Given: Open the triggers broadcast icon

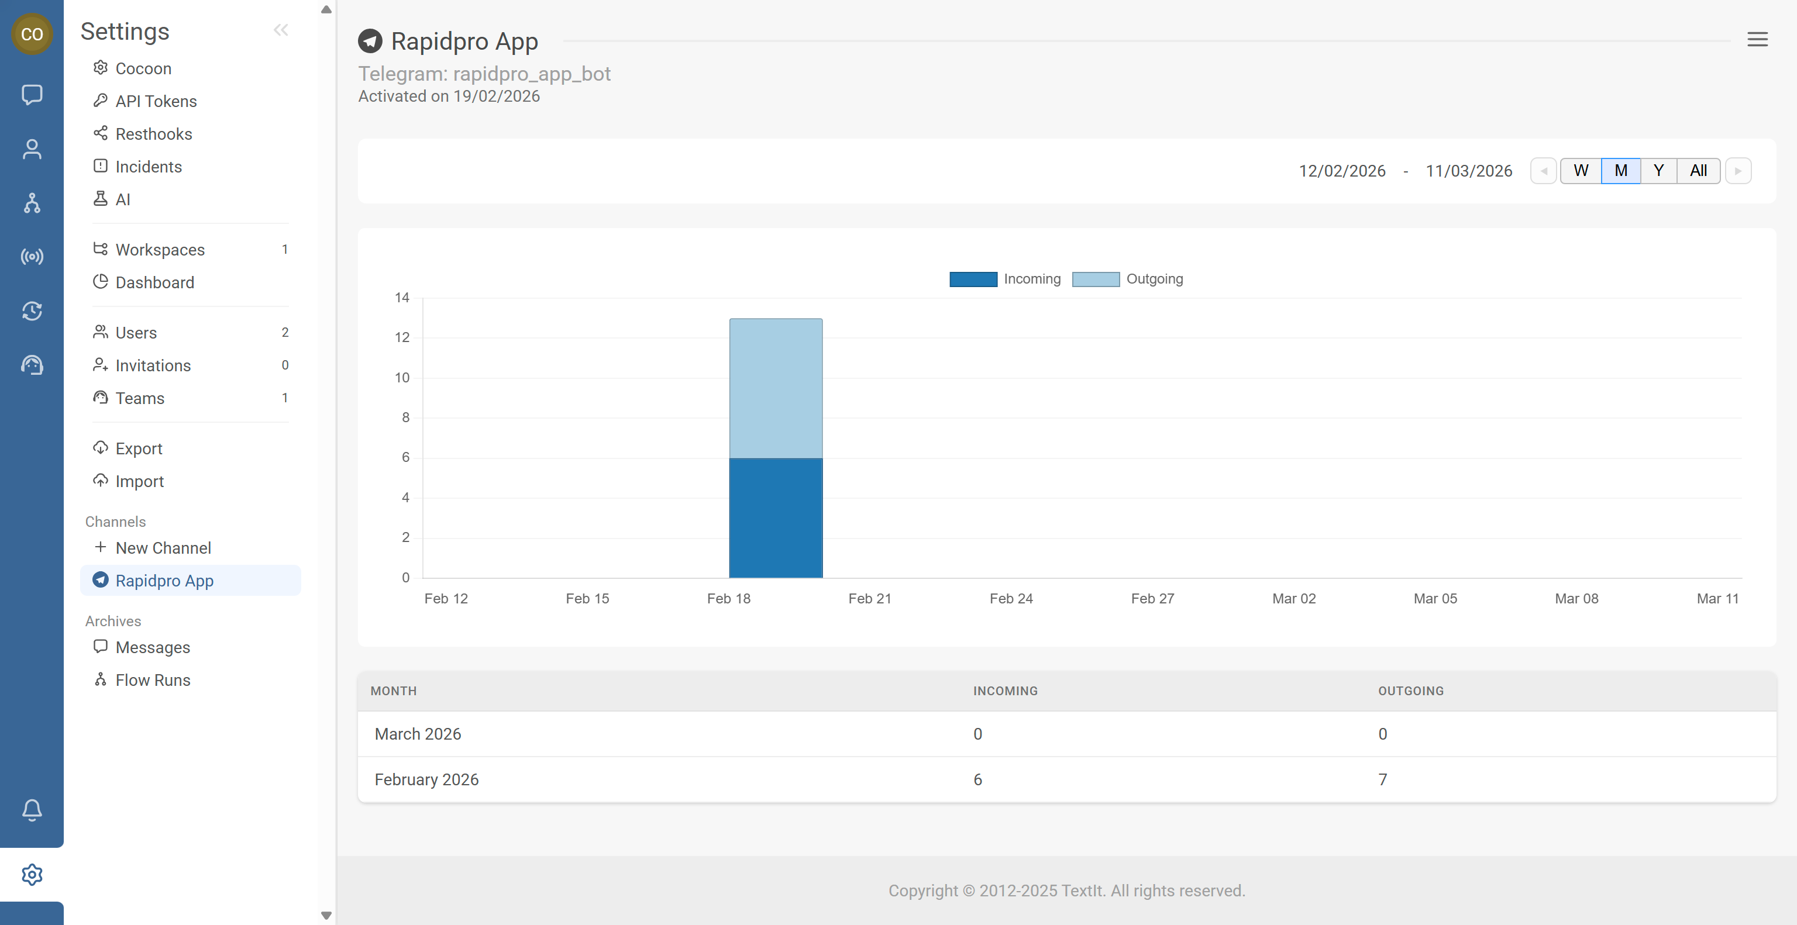Looking at the screenshot, I should tap(32, 257).
